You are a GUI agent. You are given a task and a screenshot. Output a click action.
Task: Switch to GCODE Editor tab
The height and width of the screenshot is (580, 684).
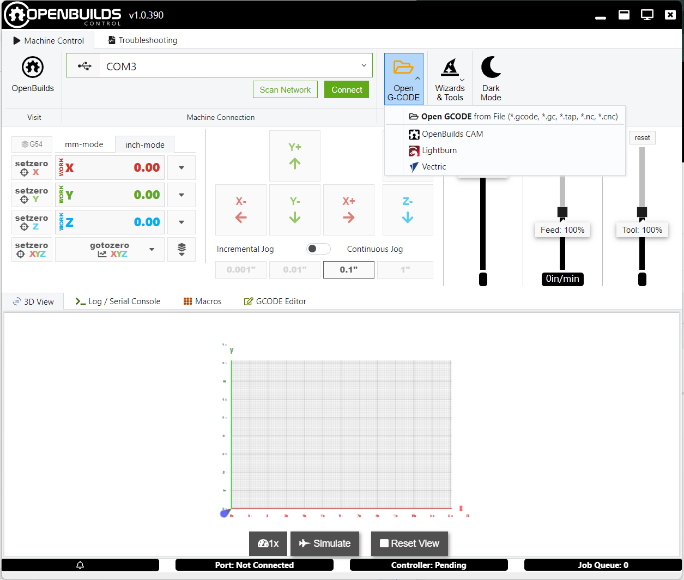[x=275, y=301]
